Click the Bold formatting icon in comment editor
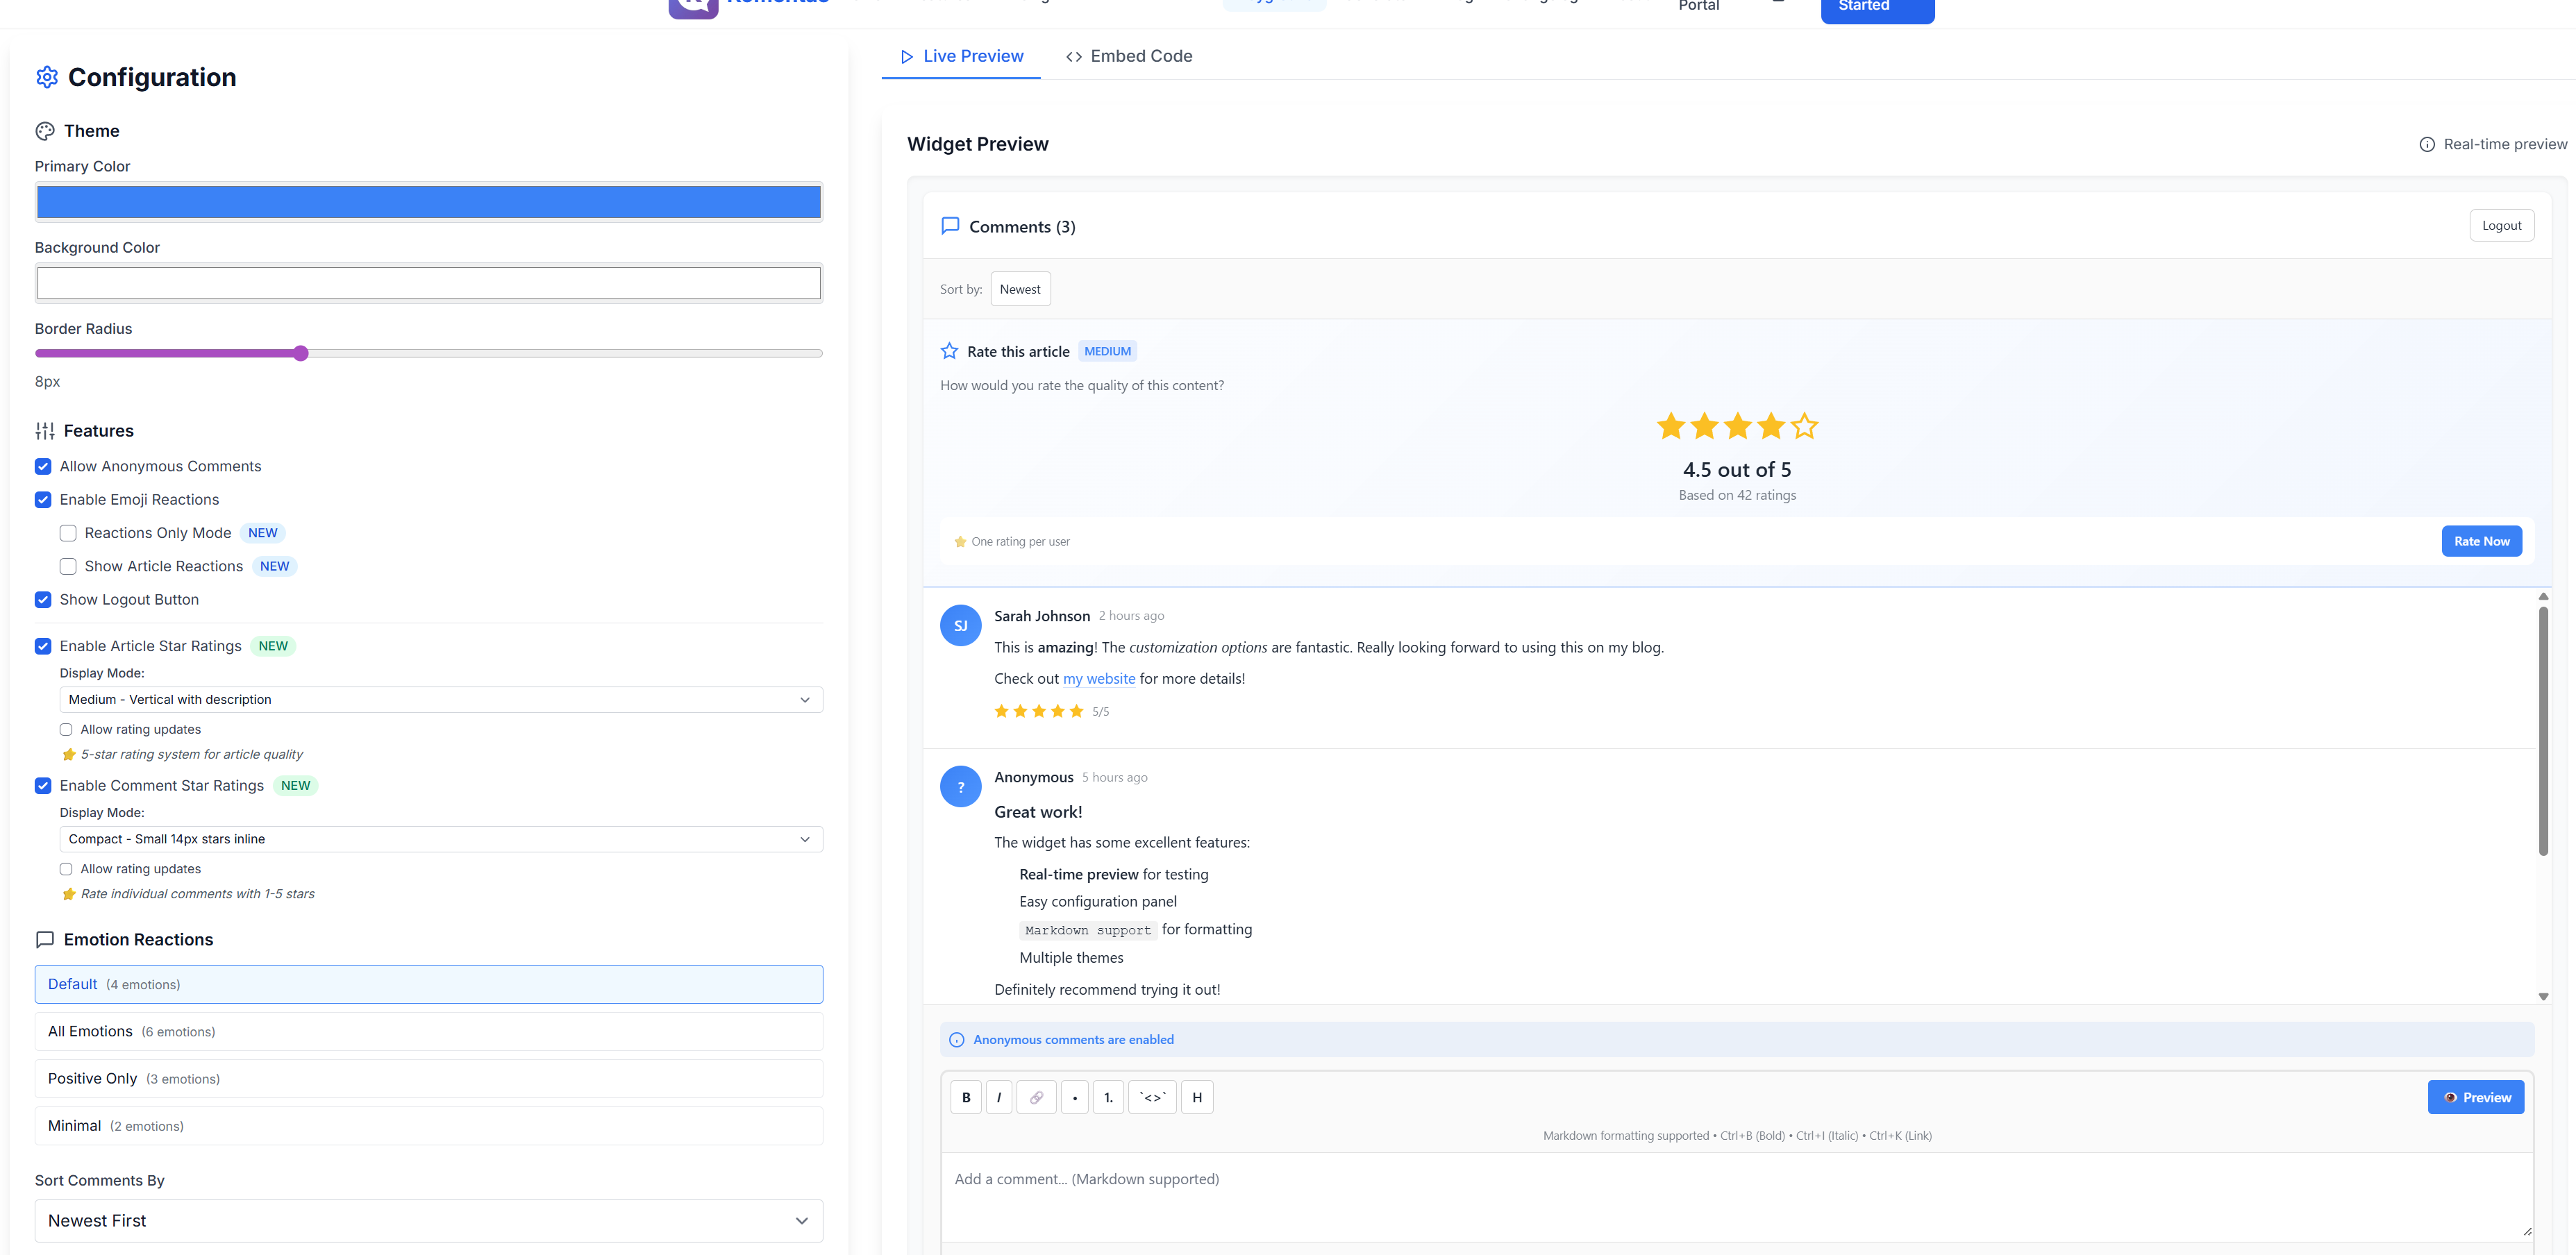Viewport: 2576px width, 1255px height. 965,1097
